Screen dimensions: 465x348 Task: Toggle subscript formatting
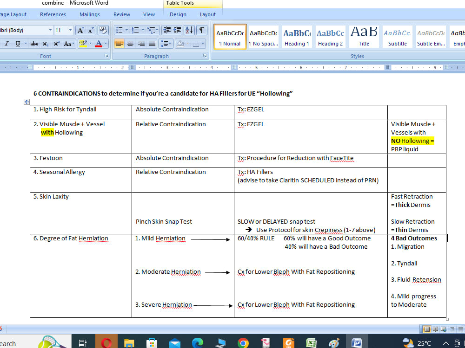(x=45, y=44)
